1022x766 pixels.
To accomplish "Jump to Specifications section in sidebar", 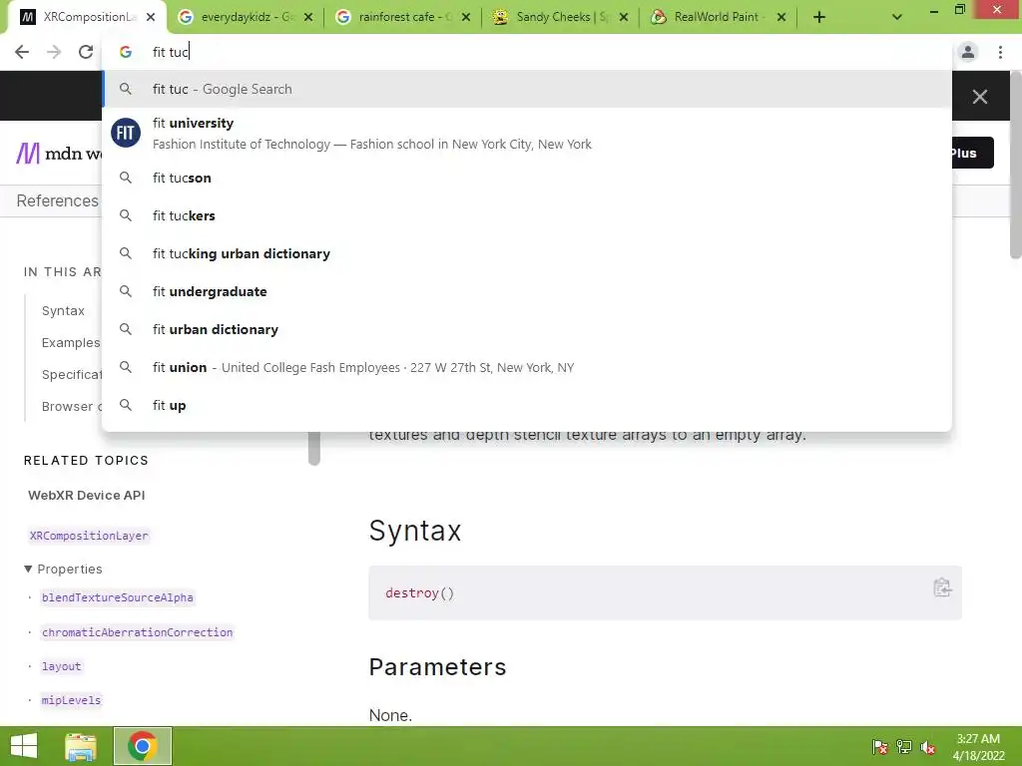I will pyautogui.click(x=72, y=375).
